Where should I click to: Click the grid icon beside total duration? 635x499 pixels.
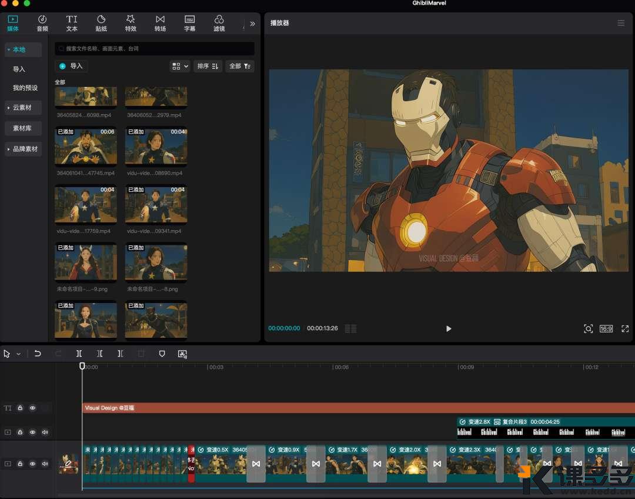(x=350, y=329)
